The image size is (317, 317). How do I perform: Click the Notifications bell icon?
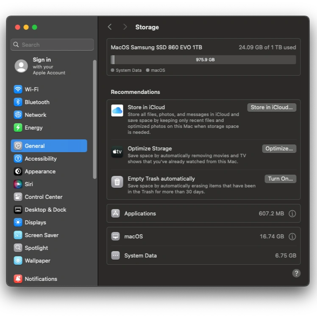(x=18, y=279)
